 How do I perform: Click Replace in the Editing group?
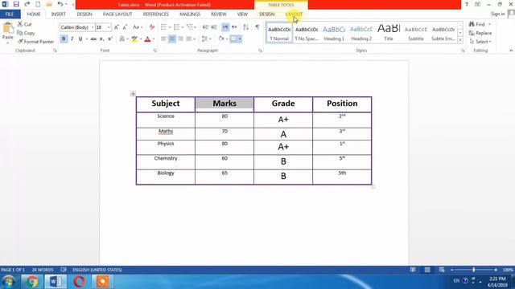click(x=480, y=33)
